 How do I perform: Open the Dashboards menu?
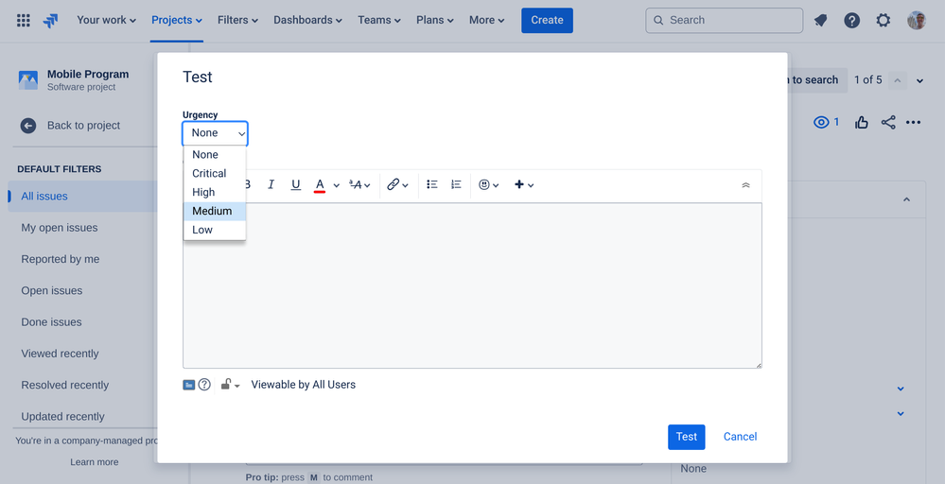(x=307, y=20)
